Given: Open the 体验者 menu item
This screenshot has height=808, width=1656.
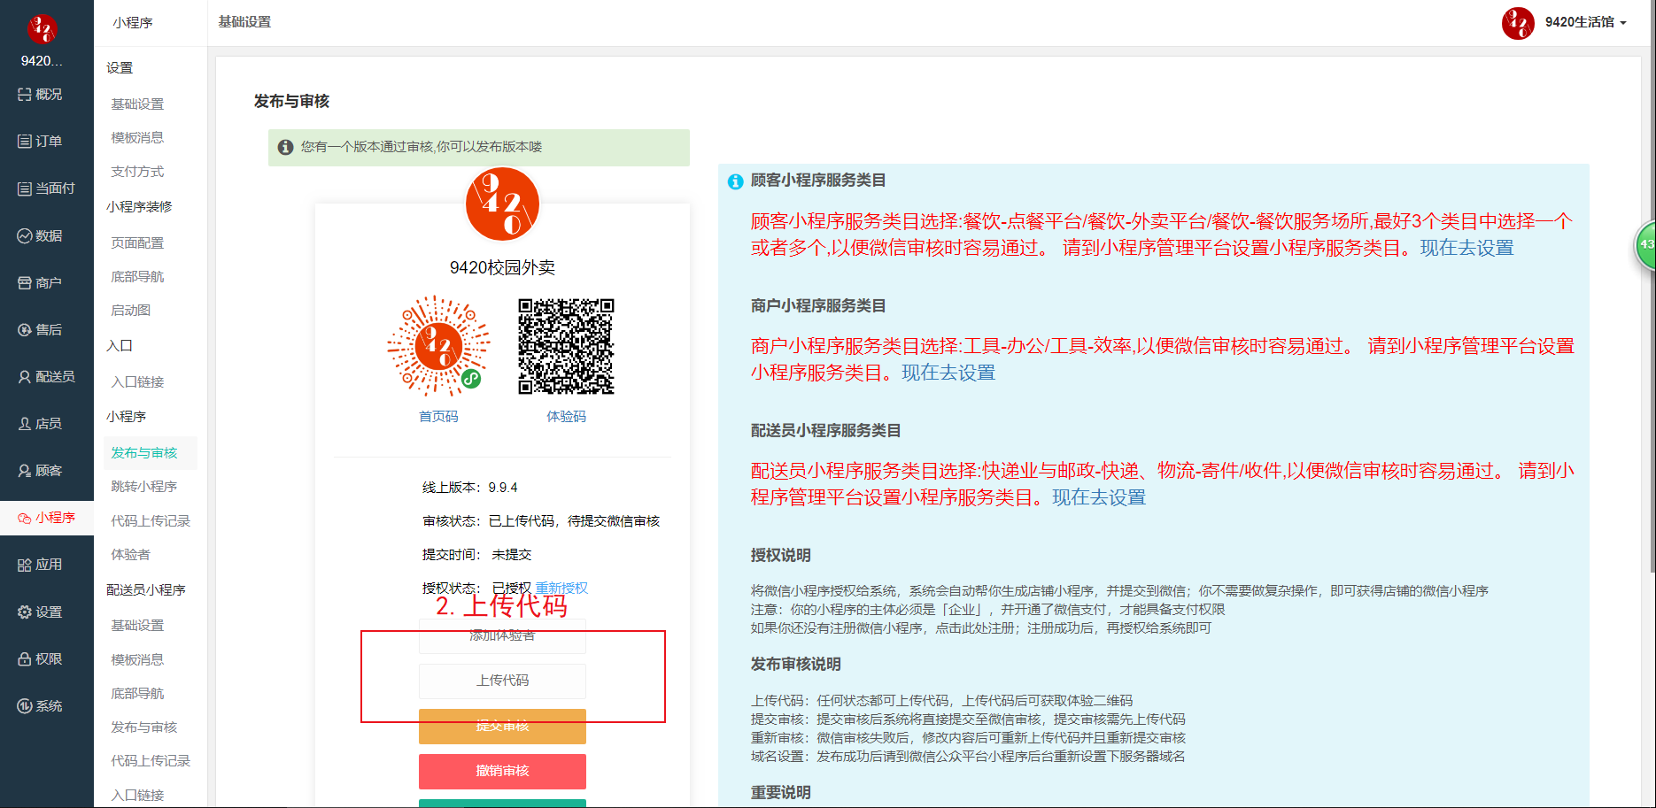Looking at the screenshot, I should tap(130, 555).
